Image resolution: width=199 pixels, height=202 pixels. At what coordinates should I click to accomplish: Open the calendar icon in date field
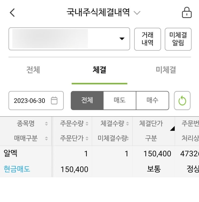pyautogui.click(x=54, y=101)
